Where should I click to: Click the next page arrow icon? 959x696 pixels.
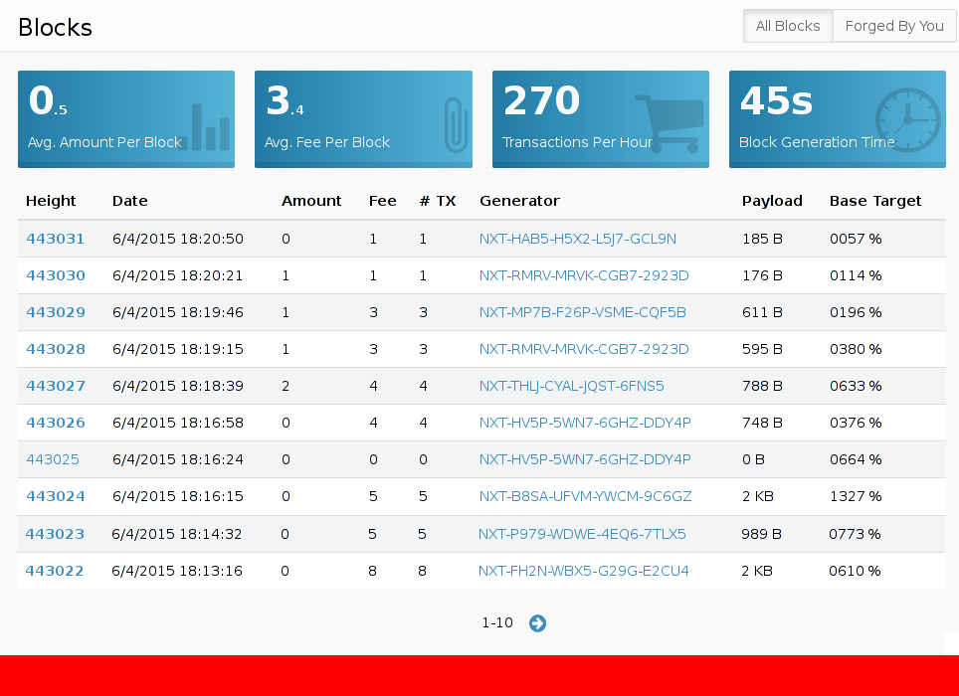(537, 623)
